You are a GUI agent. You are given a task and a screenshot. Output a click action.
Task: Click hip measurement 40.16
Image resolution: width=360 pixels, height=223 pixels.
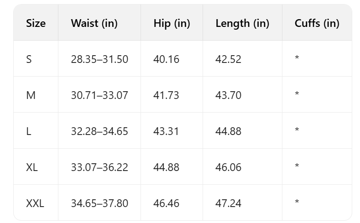pyautogui.click(x=167, y=59)
